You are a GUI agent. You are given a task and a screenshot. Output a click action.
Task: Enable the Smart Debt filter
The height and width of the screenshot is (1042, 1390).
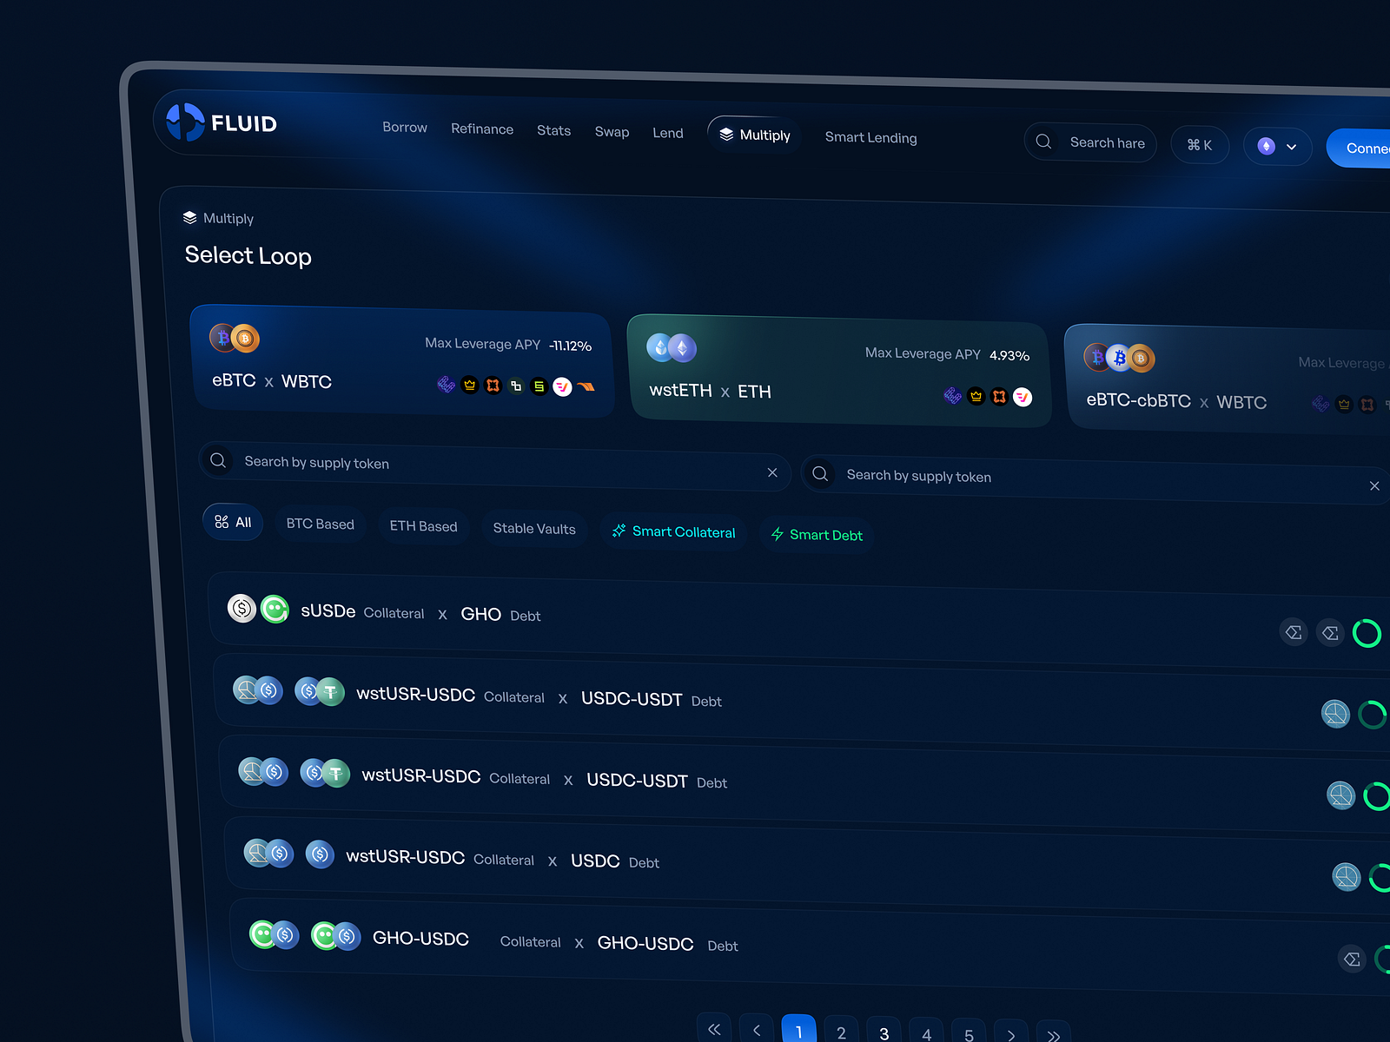click(817, 535)
